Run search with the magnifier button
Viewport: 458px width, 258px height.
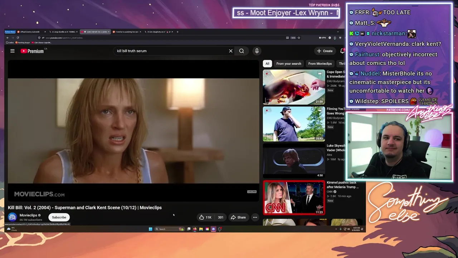[x=242, y=51]
